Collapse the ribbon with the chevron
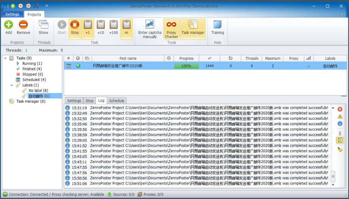This screenshot has width=349, height=199. tap(342, 14)
